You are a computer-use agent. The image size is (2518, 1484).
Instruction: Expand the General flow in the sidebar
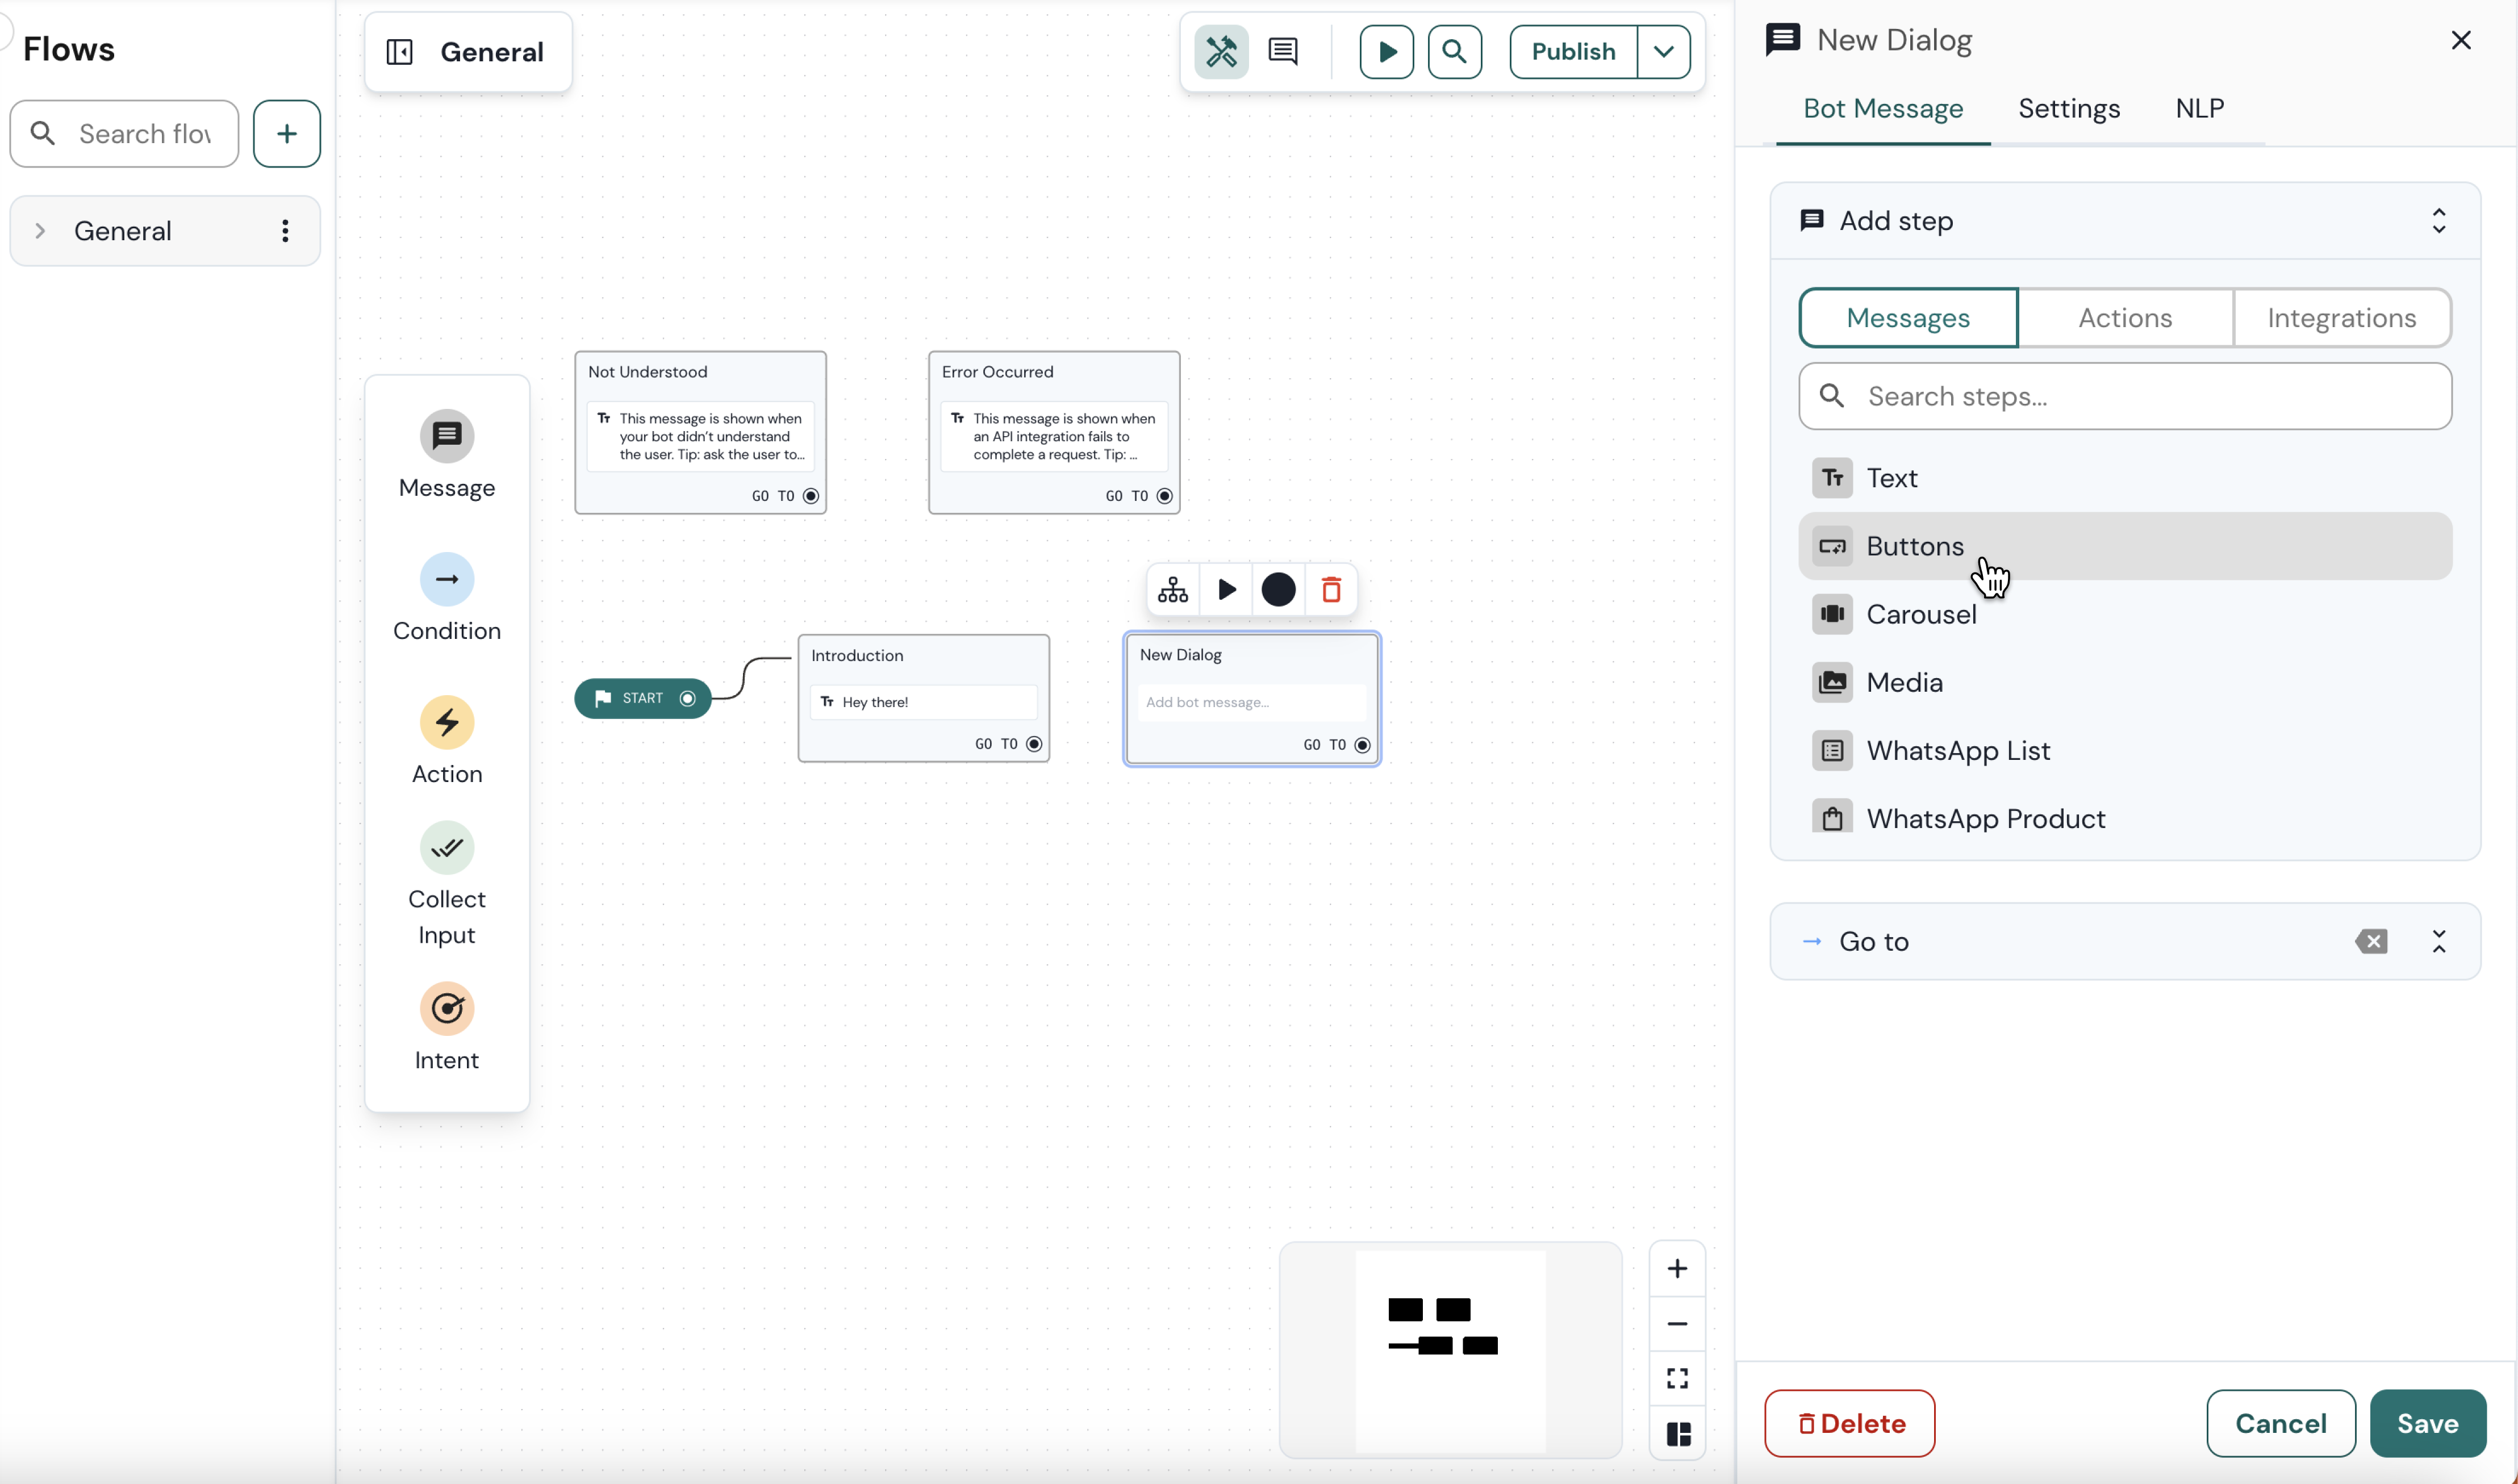click(x=39, y=230)
